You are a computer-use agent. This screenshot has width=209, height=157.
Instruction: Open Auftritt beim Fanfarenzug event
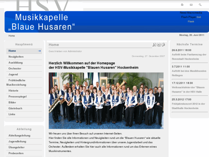[189, 57]
